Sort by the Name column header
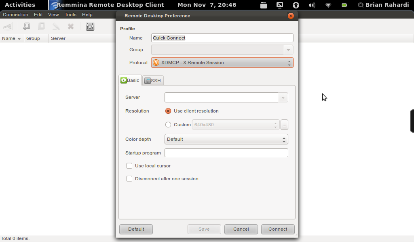This screenshot has width=414, height=242. click(x=12, y=38)
